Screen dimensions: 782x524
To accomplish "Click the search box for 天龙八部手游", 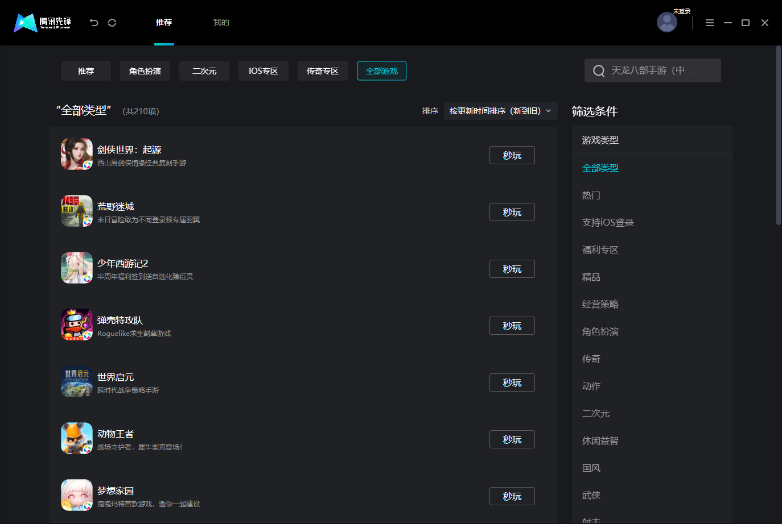I will pos(653,70).
